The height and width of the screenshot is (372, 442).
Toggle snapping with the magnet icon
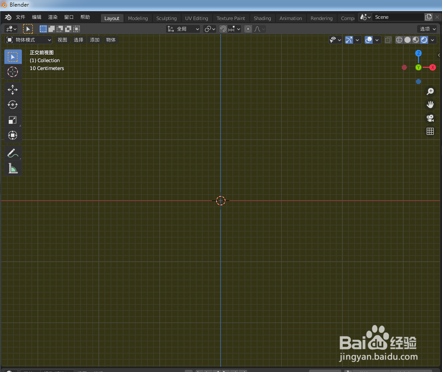tap(223, 28)
